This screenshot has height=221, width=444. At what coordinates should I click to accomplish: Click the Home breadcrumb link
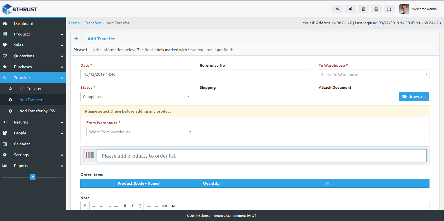(x=74, y=23)
